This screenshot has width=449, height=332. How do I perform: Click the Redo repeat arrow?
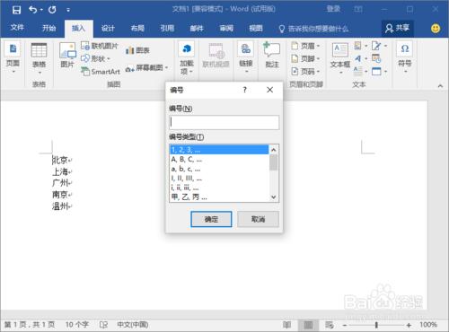(x=52, y=10)
